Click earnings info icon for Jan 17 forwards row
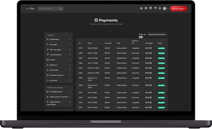This screenshot has height=129, width=212. point(151,97)
